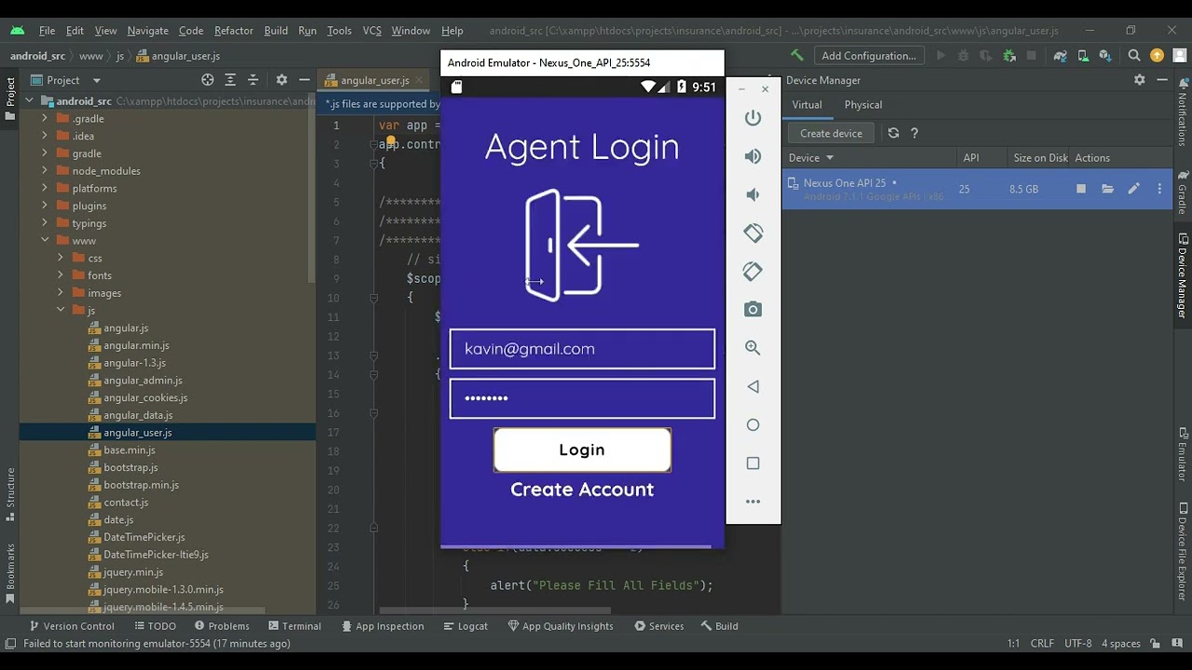1192x670 pixels.
Task: Click the Attach Debugger to Android Process icon
Action: [x=1009, y=56]
